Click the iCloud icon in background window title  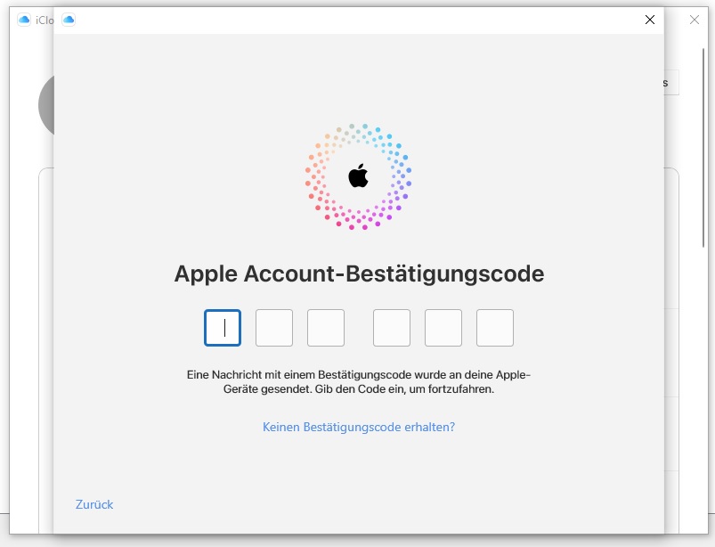pyautogui.click(x=24, y=20)
